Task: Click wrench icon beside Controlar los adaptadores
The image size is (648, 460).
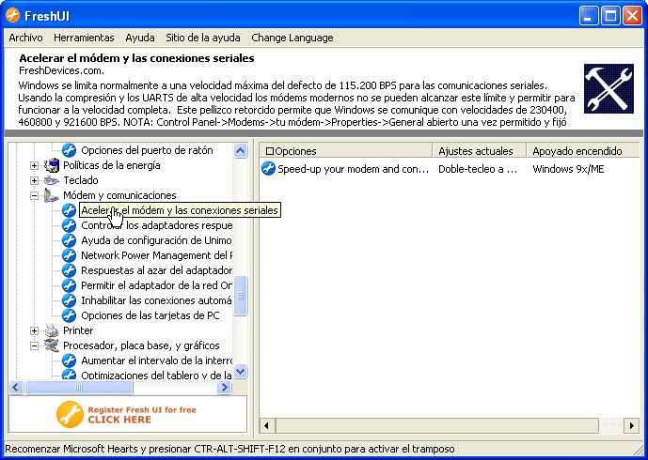Action: [69, 225]
